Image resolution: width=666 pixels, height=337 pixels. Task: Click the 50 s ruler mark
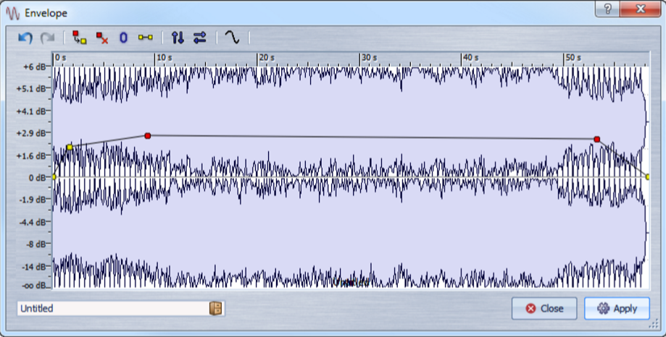(x=573, y=58)
